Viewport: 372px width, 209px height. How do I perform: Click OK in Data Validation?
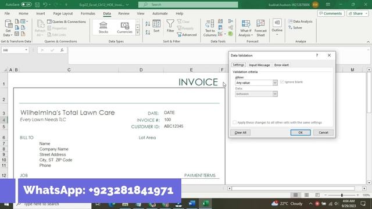301,132
